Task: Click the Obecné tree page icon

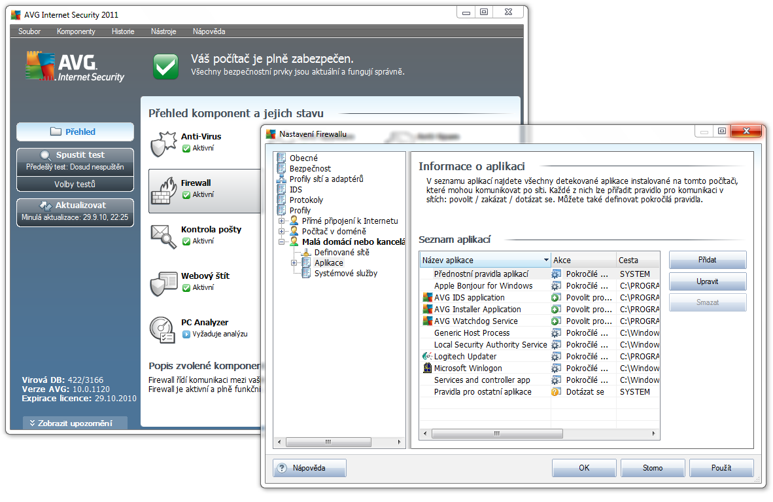Action: pyautogui.click(x=281, y=158)
